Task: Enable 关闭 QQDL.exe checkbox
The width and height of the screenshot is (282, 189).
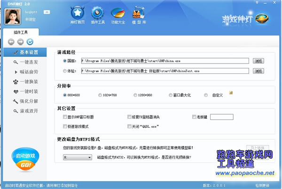Action: pyautogui.click(x=129, y=126)
